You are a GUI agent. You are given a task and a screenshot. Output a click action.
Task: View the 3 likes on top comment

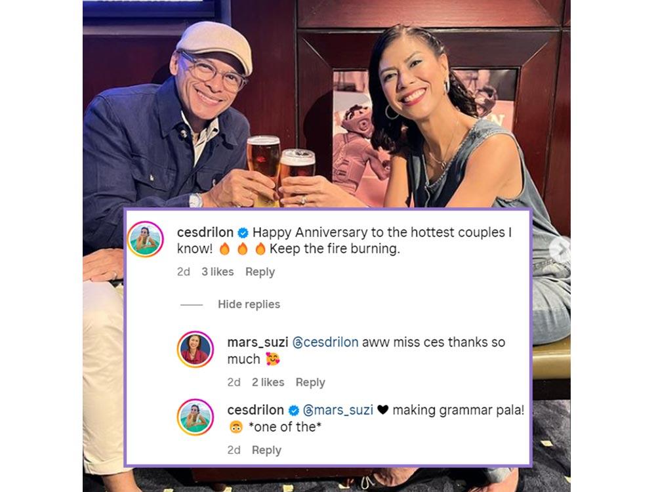(x=218, y=272)
